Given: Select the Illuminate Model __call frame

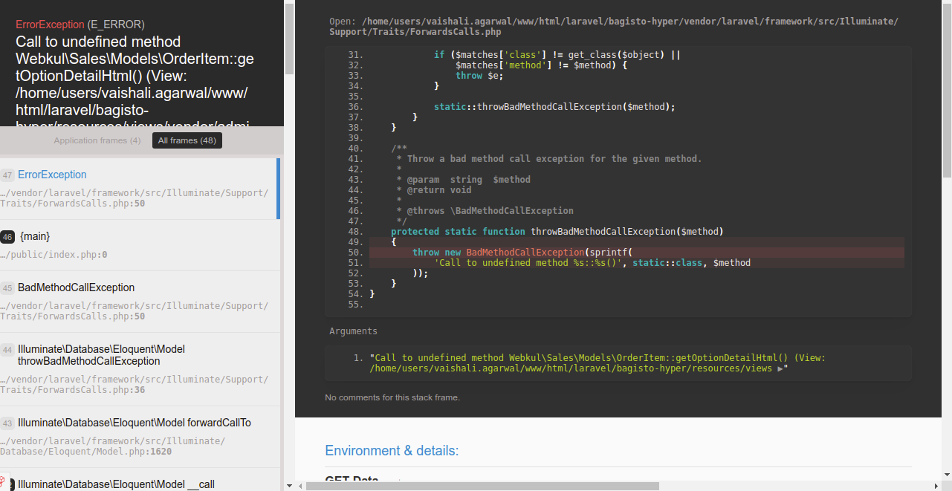Looking at the screenshot, I should (x=139, y=480).
